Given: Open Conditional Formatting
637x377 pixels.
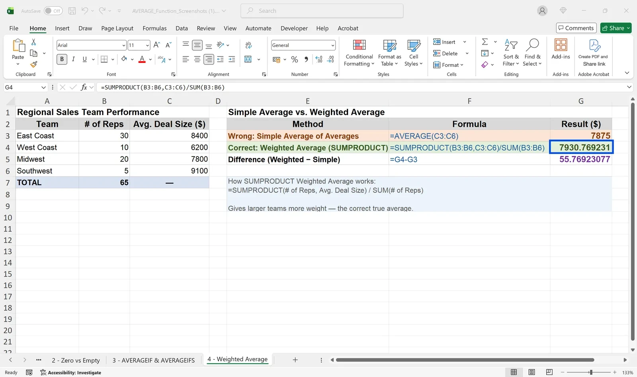Looking at the screenshot, I should coord(359,52).
